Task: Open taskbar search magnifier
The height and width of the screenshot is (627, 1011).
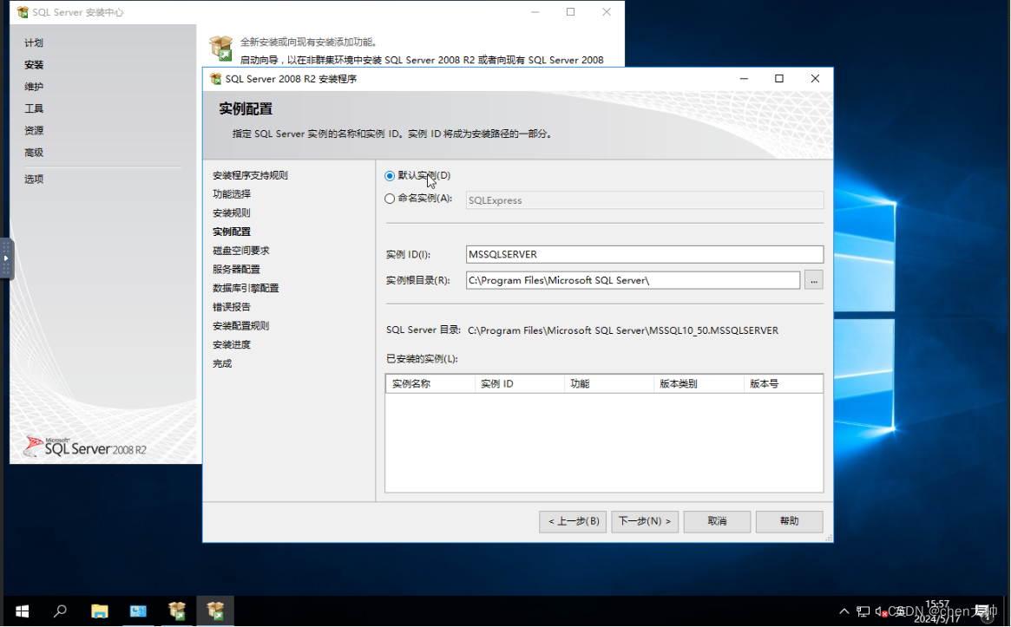Action: point(60,611)
